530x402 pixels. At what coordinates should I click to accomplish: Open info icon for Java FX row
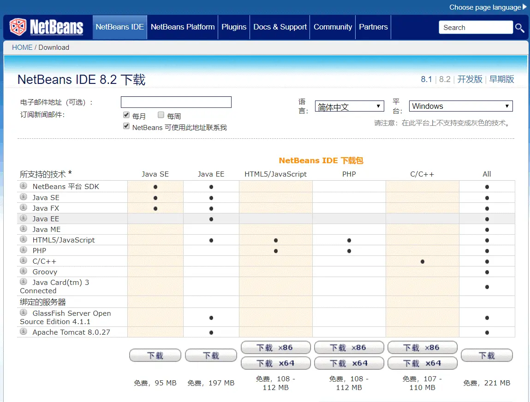pyautogui.click(x=24, y=207)
